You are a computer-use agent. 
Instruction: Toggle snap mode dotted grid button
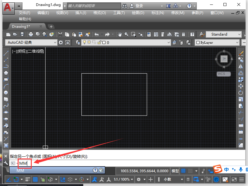[x=190, y=171]
